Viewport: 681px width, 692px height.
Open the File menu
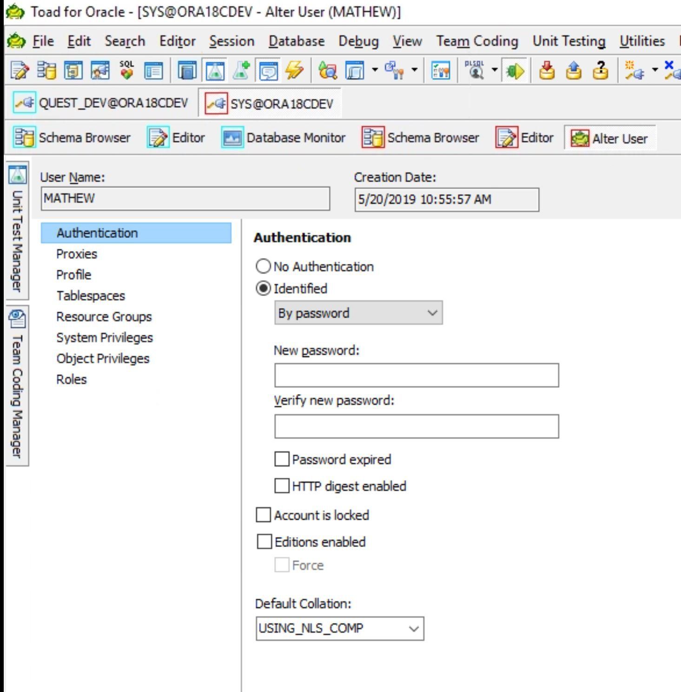pos(43,41)
